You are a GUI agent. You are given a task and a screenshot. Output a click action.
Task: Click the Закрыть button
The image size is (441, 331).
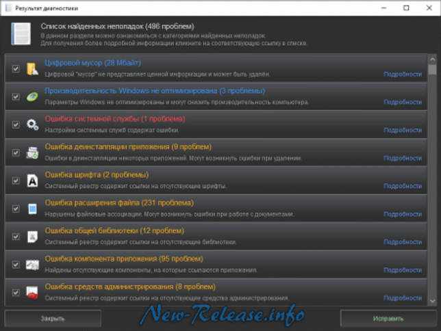[53, 319]
